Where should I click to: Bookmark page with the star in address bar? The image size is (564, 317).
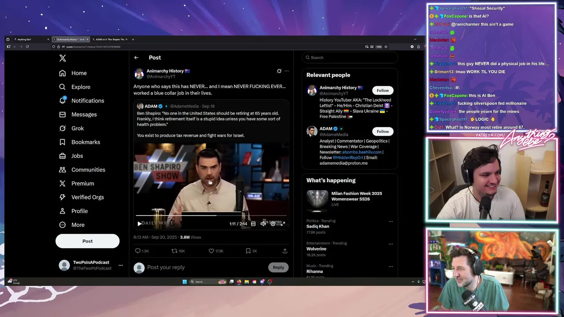pyautogui.click(x=386, y=47)
